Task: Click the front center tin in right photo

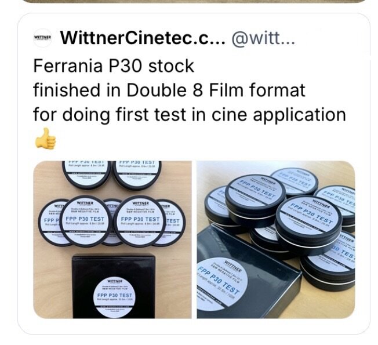Action: point(309,224)
